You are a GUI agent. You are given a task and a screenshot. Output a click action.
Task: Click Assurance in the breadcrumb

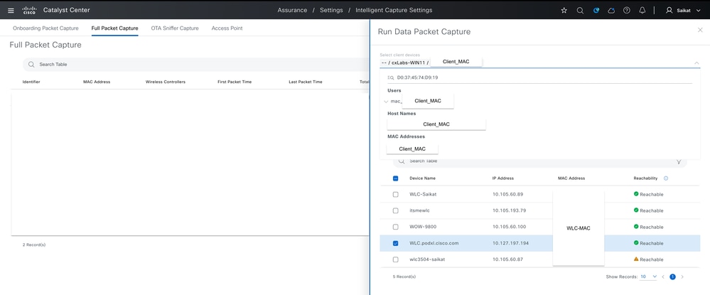(292, 10)
